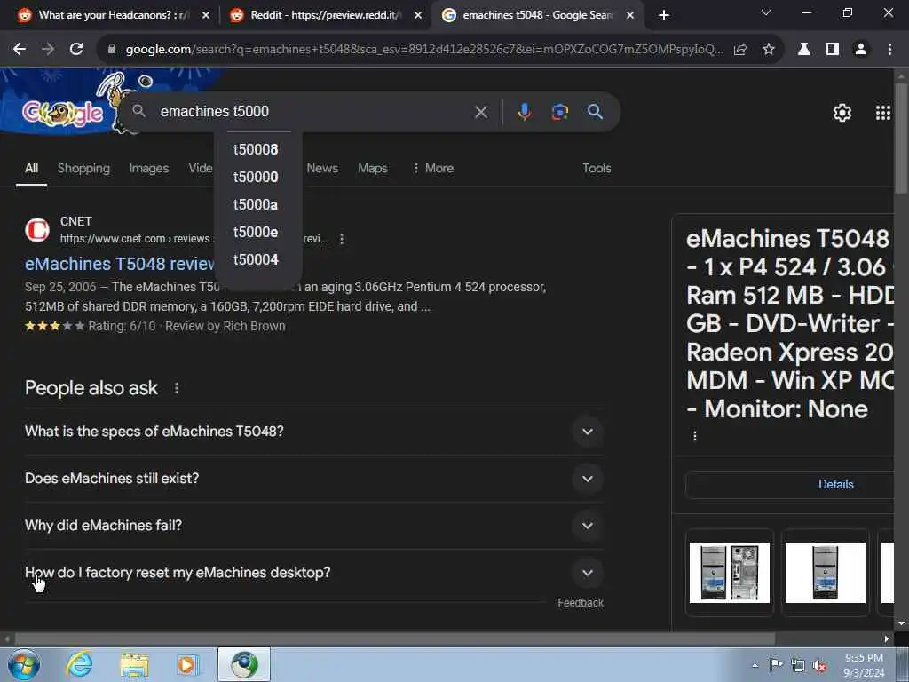This screenshot has width=909, height=682.
Task: Reload the page with the refresh icon
Action: click(x=76, y=50)
